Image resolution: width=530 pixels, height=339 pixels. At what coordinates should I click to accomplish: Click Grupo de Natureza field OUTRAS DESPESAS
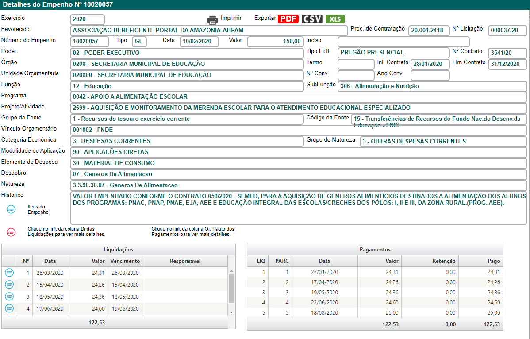pyautogui.click(x=443, y=141)
